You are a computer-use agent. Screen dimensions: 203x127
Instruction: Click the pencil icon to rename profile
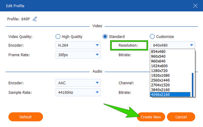point(35,19)
